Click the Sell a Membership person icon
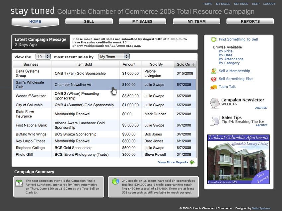The width and height of the screenshot is (282, 211). pos(213,71)
